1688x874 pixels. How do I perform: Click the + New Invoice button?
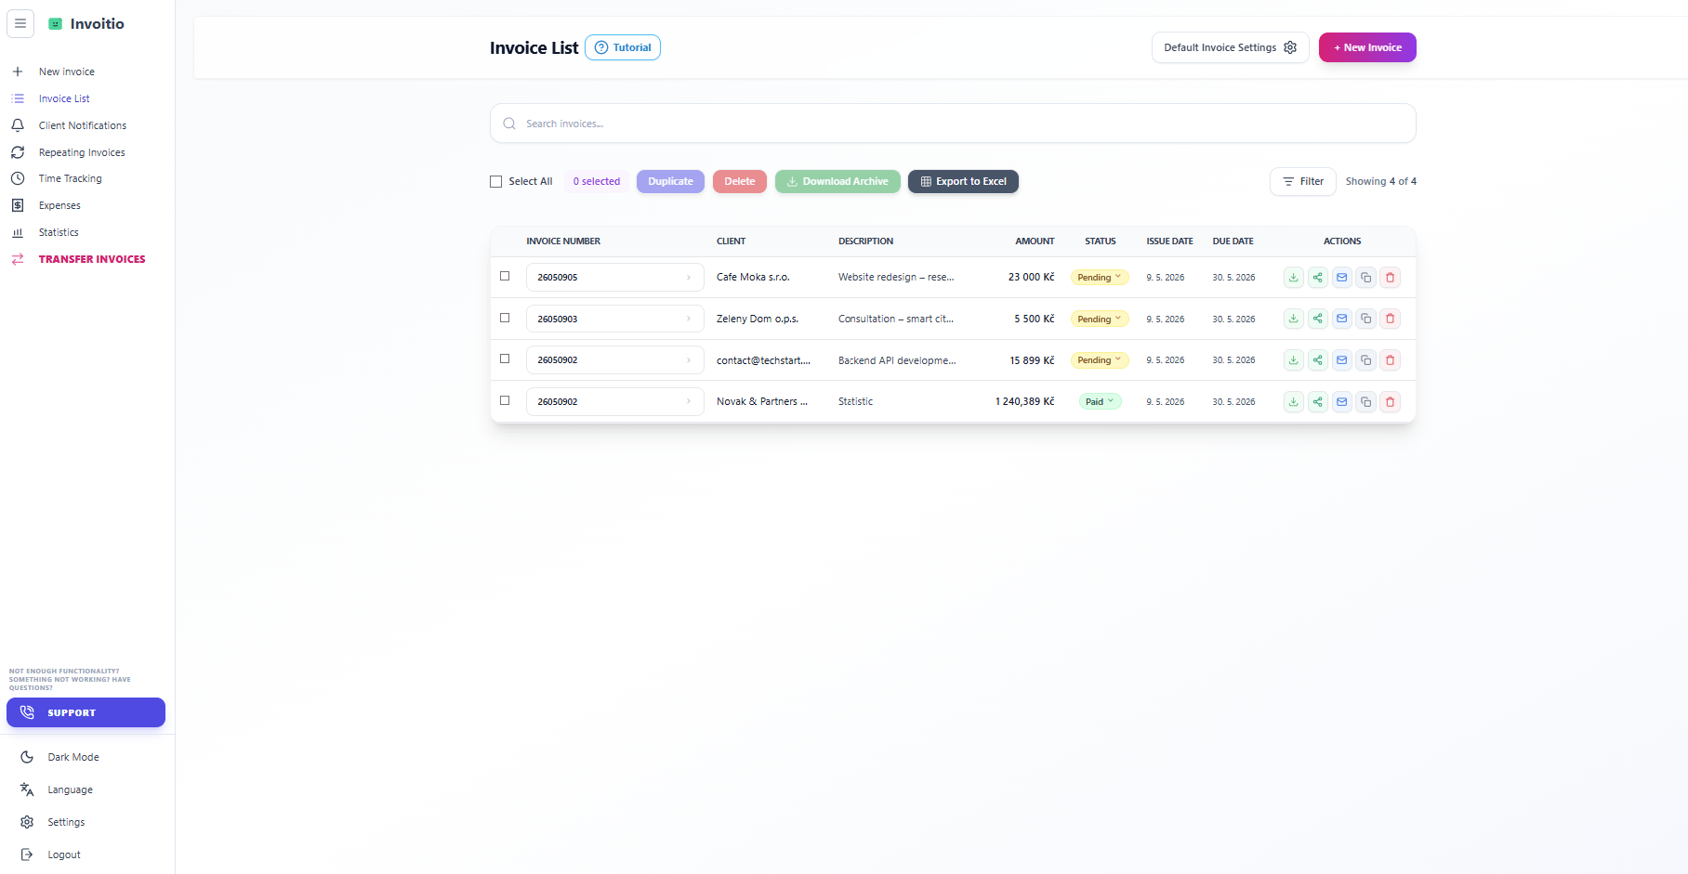click(x=1367, y=47)
